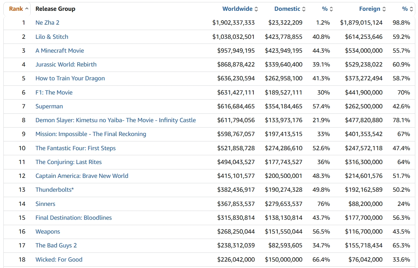
Task: Open the Sinners release group
Action: [45, 204]
